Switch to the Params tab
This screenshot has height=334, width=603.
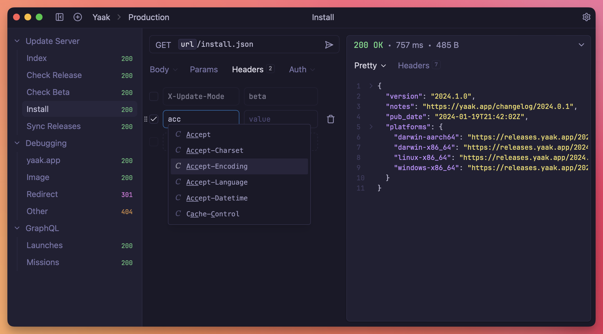click(x=204, y=69)
